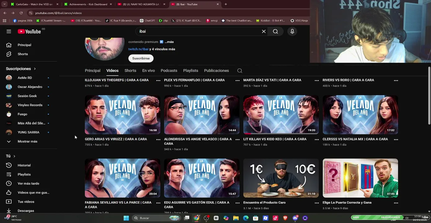Select the Videos channel tab
The image size is (431, 223).
tap(112, 71)
